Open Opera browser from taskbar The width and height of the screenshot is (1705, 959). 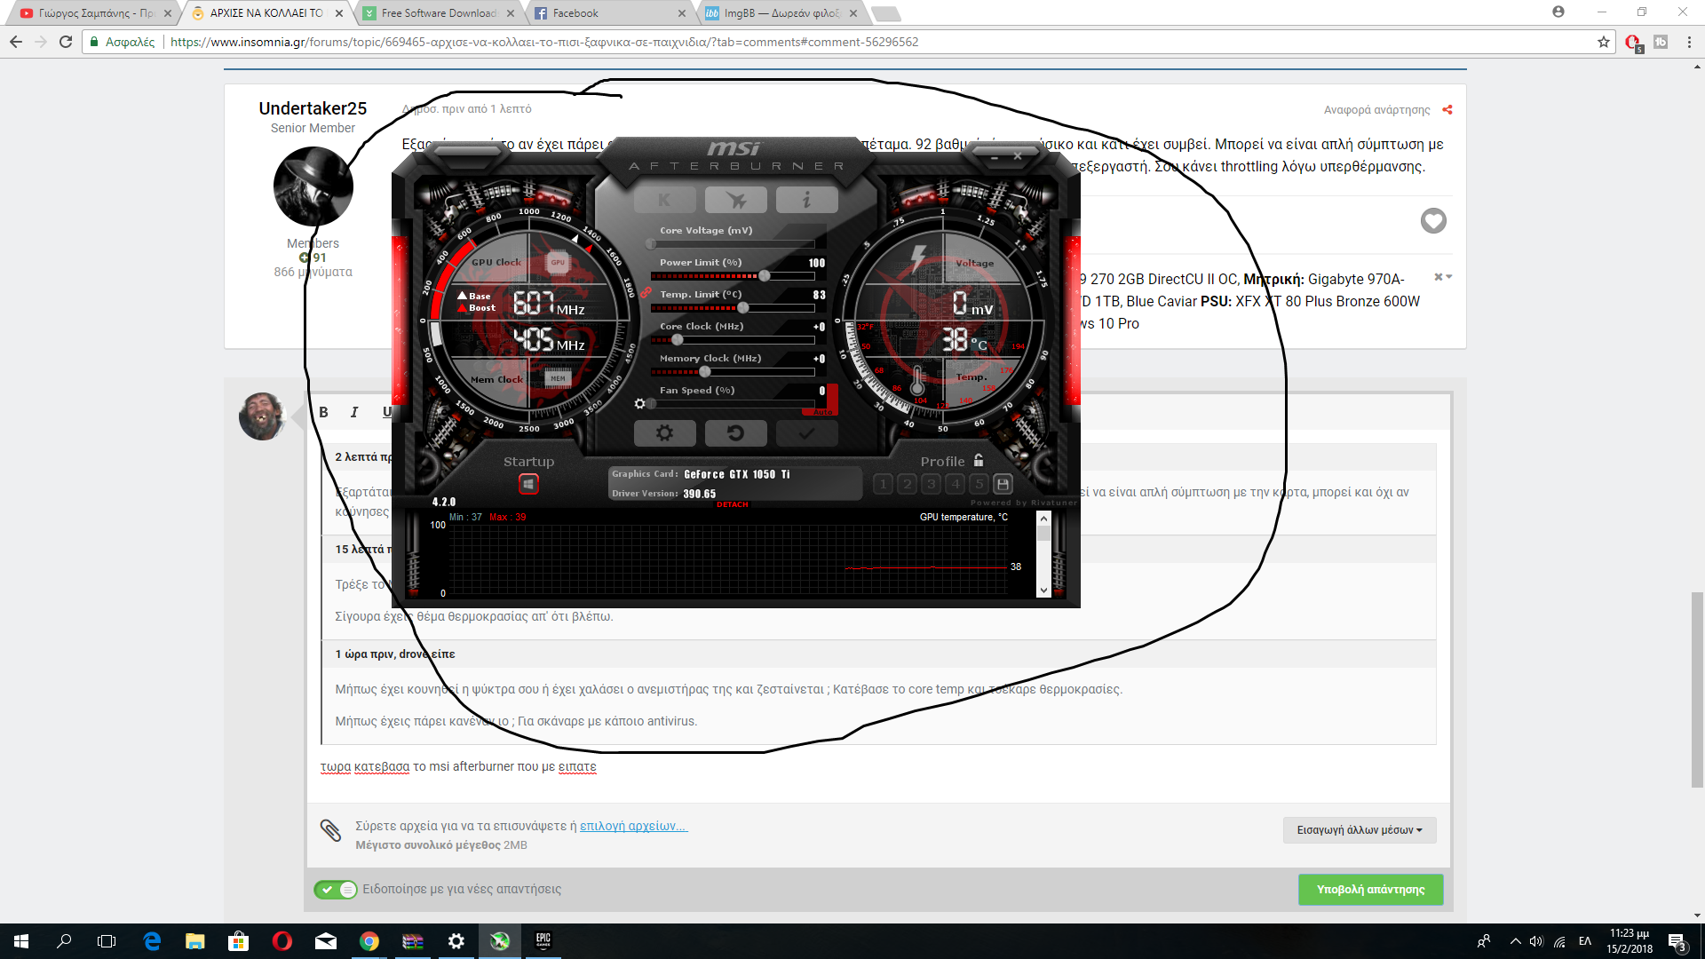tap(282, 941)
